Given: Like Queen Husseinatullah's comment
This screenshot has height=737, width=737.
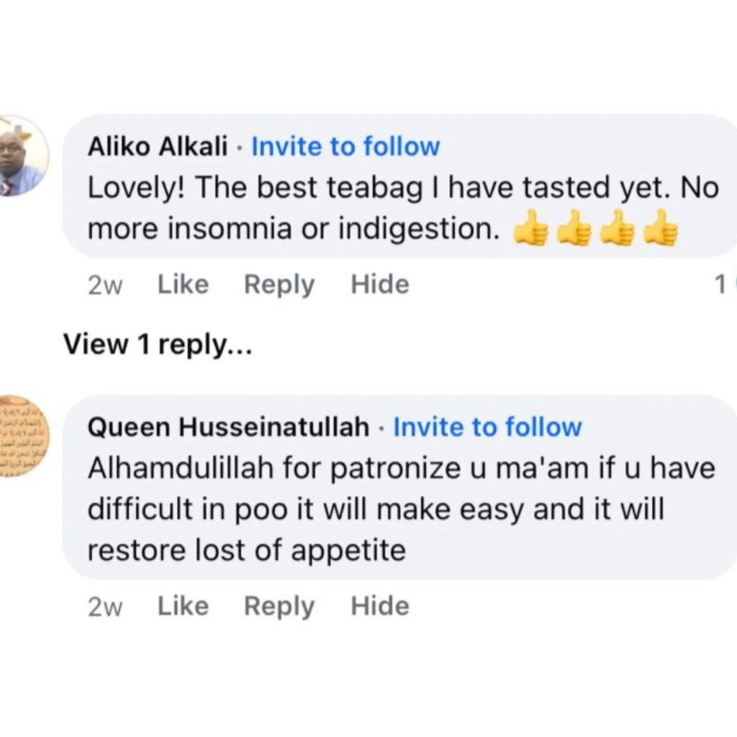Looking at the screenshot, I should coord(183,606).
